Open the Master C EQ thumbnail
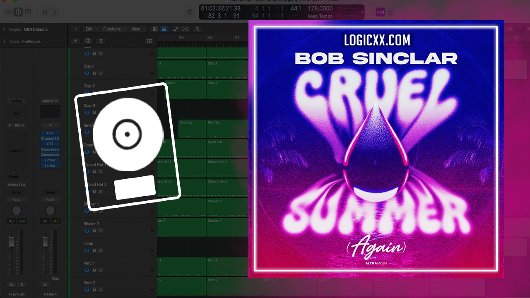 pos(50,113)
